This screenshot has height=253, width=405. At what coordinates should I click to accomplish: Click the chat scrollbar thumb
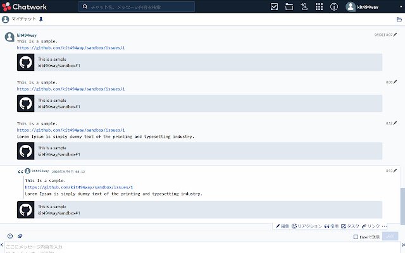[x=402, y=206]
